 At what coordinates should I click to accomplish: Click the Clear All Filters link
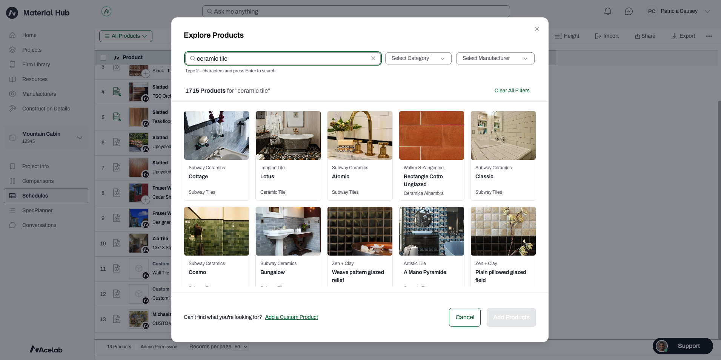512,90
